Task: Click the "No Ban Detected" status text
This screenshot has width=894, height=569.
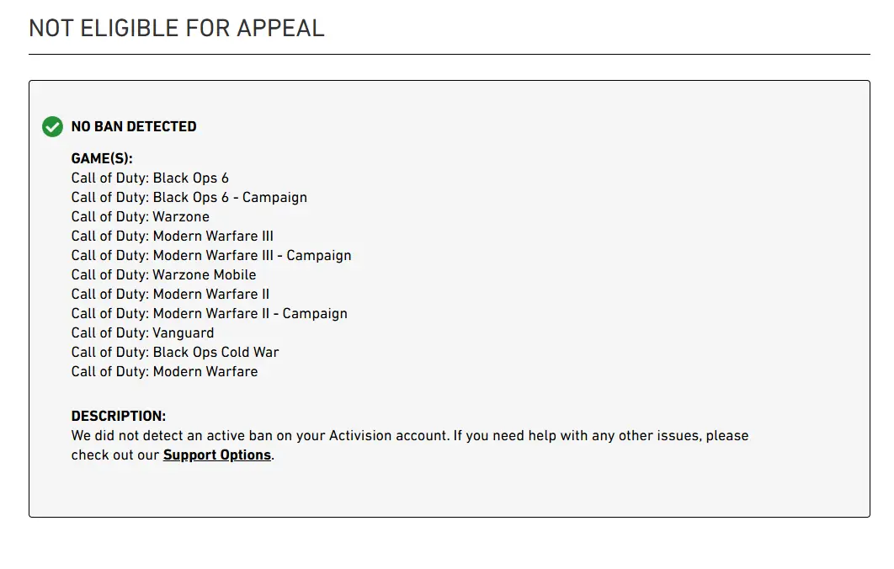Action: (x=134, y=126)
